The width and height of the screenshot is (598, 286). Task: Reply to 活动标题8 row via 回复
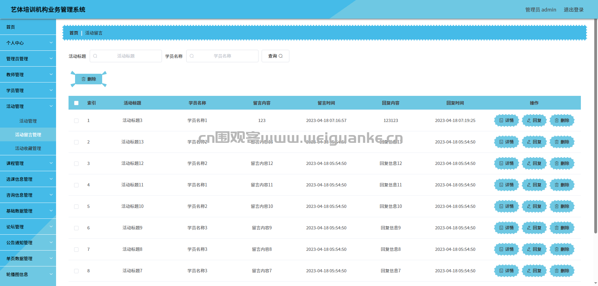[534, 249]
